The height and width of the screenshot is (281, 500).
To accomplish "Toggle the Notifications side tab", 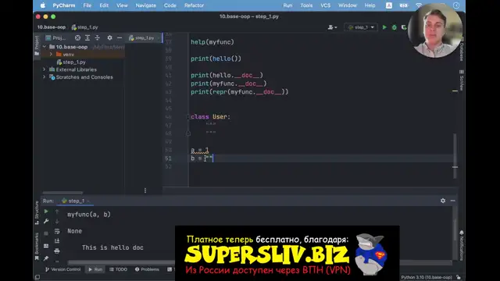I will click(x=462, y=245).
